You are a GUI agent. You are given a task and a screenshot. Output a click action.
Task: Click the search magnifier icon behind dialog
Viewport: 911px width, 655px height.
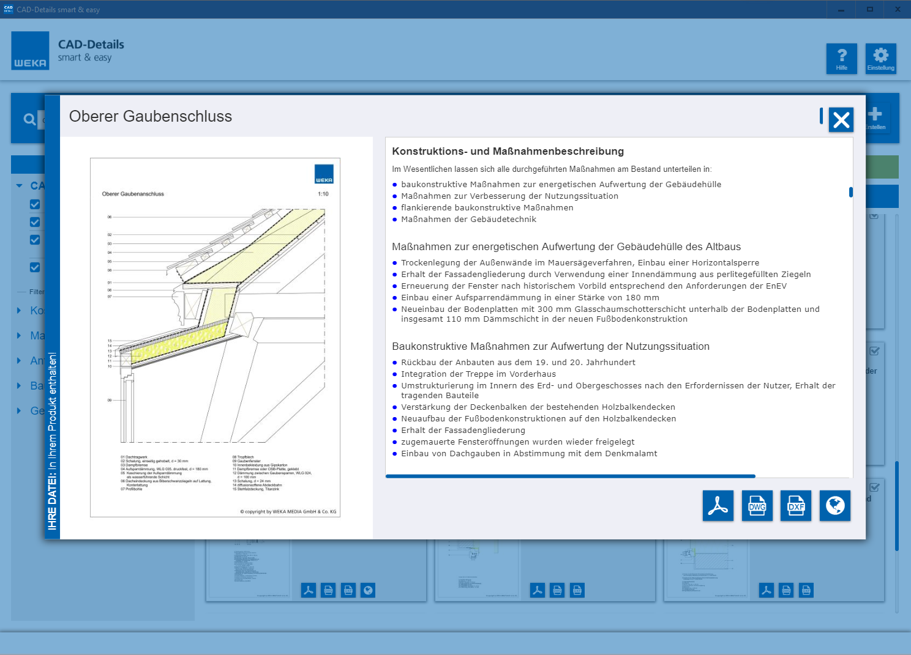[x=29, y=119]
